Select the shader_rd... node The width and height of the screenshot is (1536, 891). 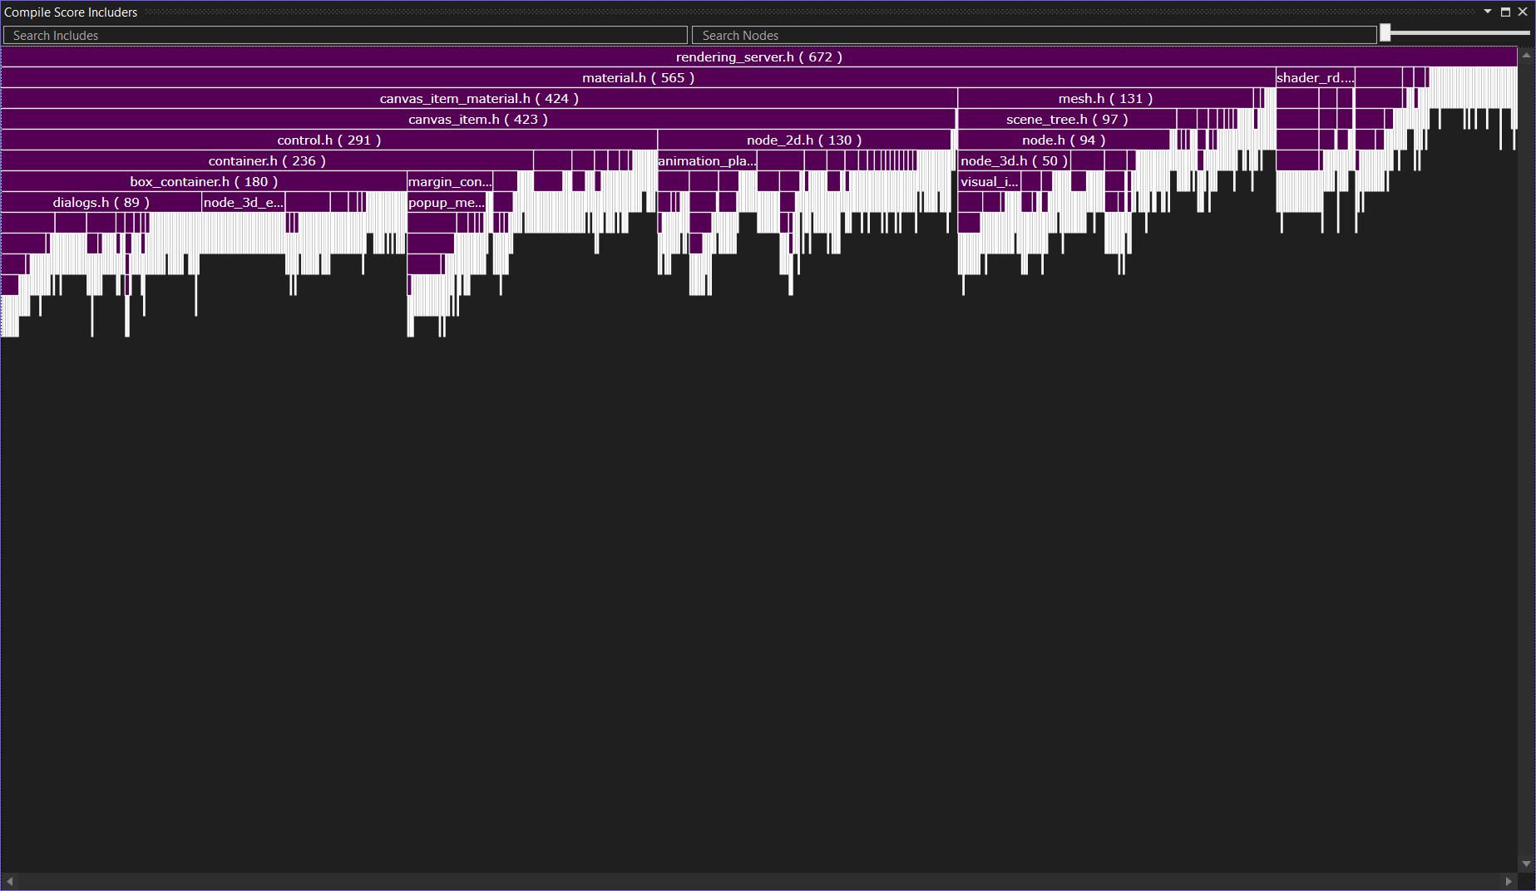(x=1316, y=77)
